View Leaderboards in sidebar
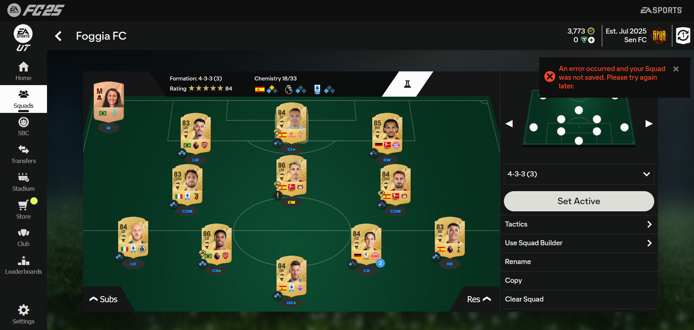 [23, 265]
